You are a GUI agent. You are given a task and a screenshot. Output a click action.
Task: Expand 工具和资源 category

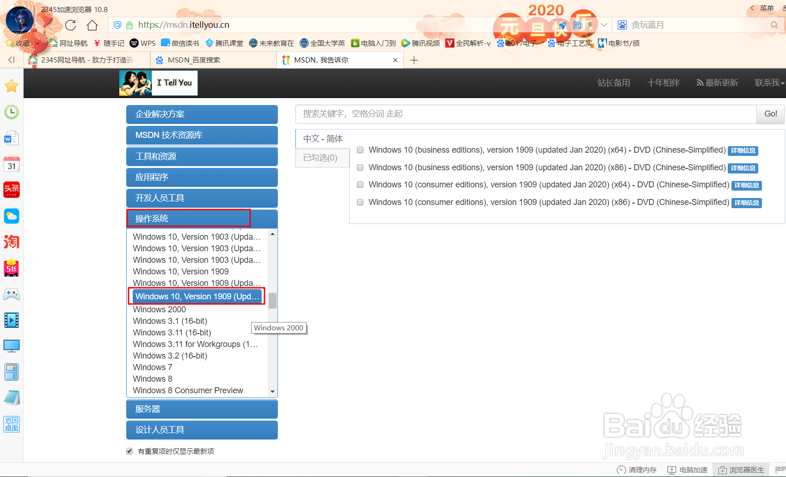pos(202,156)
